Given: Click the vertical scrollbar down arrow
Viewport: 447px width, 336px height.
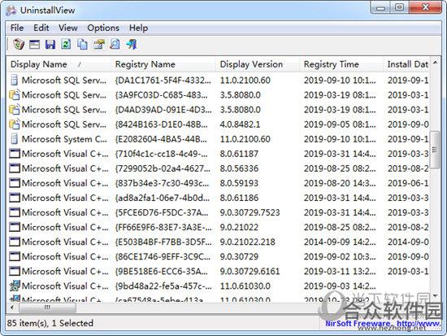Looking at the screenshot, I should pos(435,296).
